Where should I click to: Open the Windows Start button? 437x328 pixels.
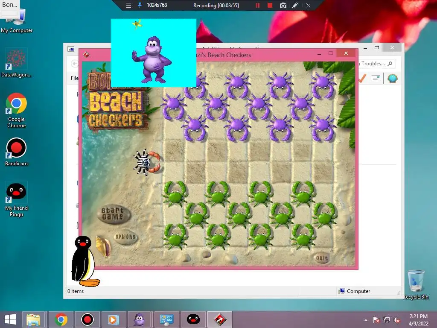10,319
